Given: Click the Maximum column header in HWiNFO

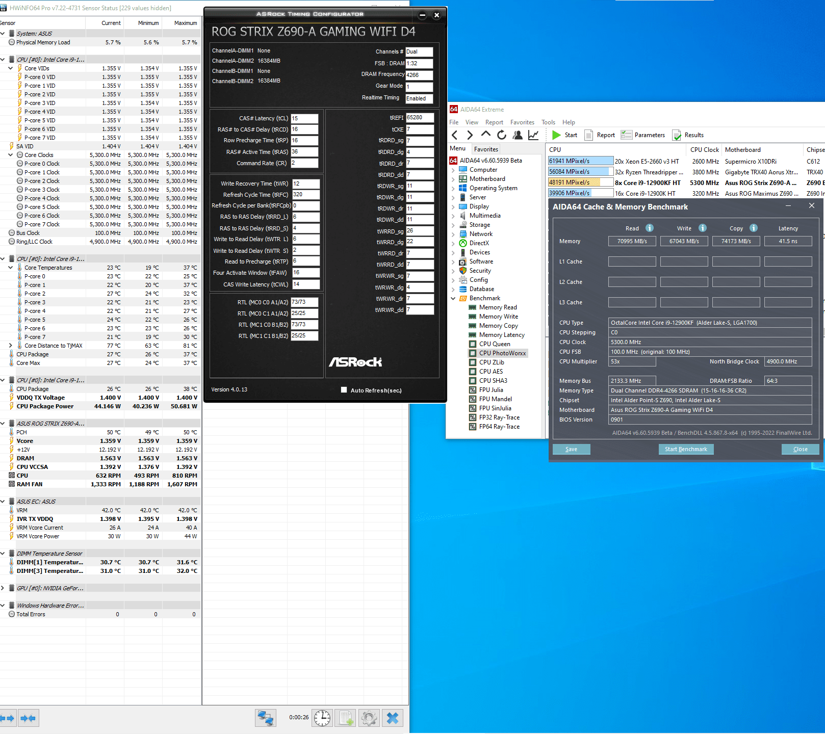Looking at the screenshot, I should pos(181,23).
